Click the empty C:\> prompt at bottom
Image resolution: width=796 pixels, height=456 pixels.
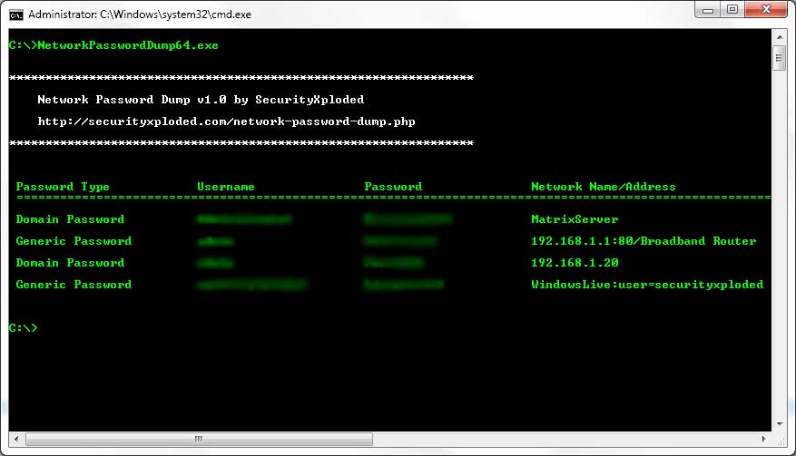[x=23, y=328]
